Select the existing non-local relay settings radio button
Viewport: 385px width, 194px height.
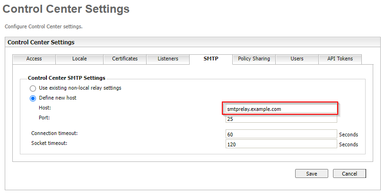point(33,88)
